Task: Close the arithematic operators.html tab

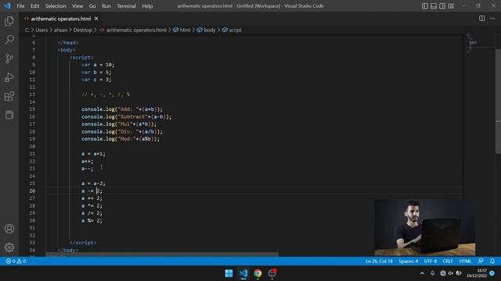Action: [x=96, y=19]
